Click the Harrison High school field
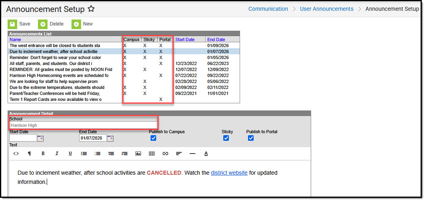The width and height of the screenshot is (425, 201). pyautogui.click(x=83, y=126)
